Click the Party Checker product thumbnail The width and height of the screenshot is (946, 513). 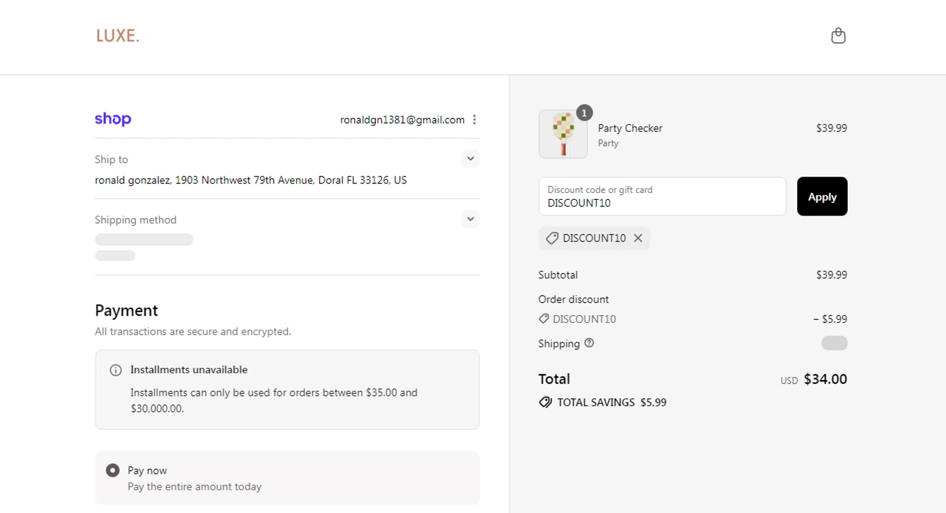point(563,134)
